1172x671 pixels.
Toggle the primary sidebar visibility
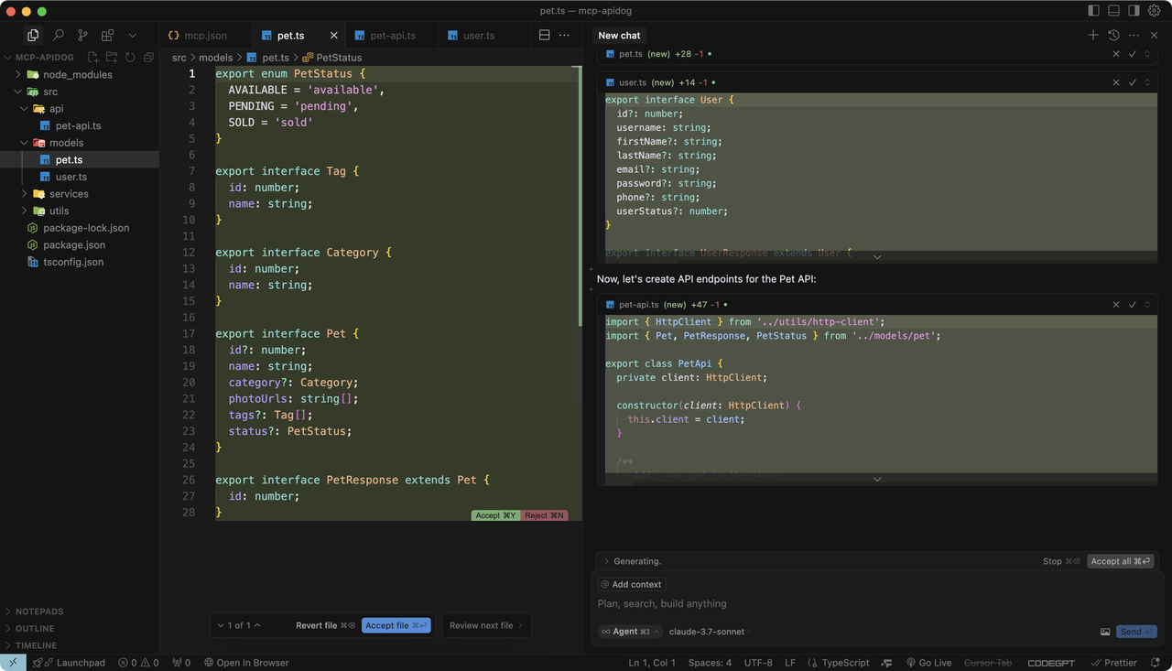pyautogui.click(x=1093, y=11)
